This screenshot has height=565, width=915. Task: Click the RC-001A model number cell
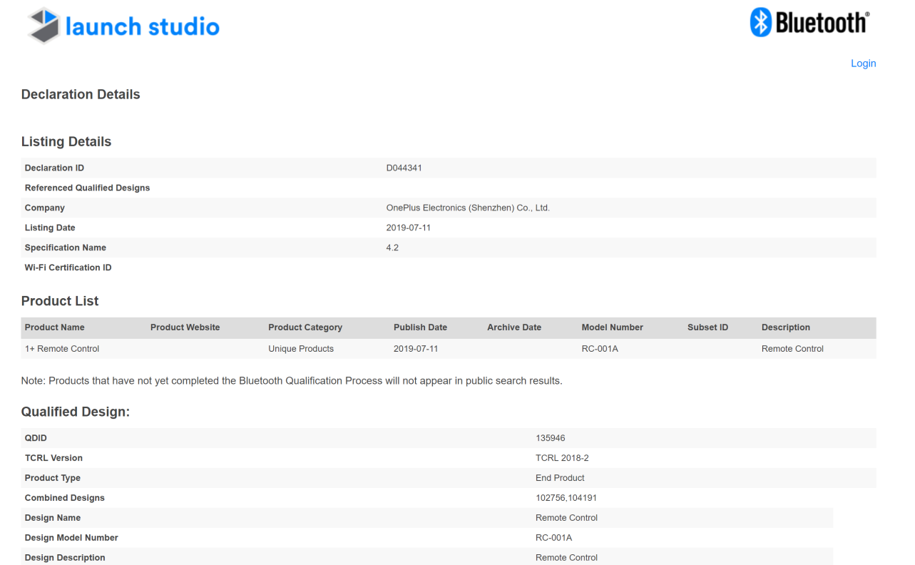click(600, 349)
